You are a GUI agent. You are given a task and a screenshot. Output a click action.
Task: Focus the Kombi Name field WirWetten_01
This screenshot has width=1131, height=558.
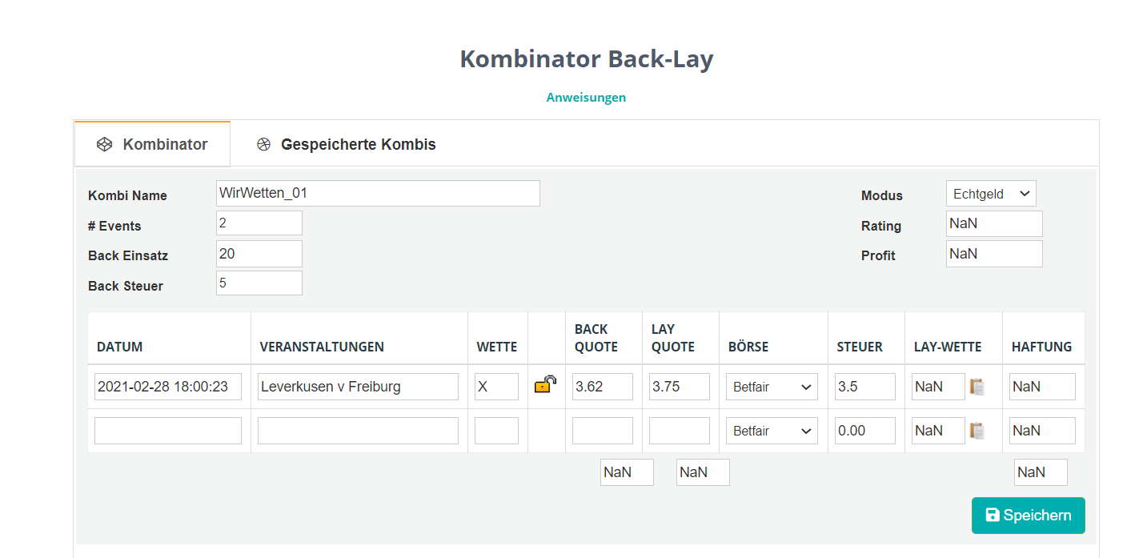pyautogui.click(x=378, y=193)
